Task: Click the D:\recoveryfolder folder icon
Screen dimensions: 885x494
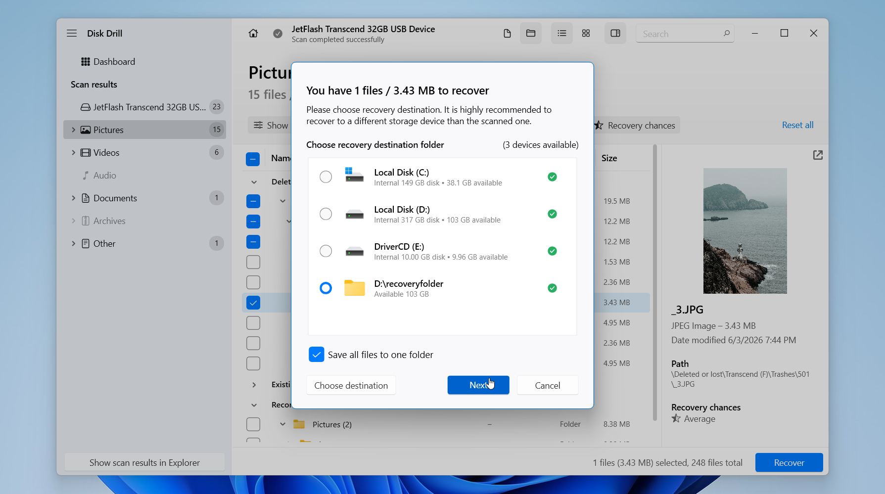Action: [354, 288]
